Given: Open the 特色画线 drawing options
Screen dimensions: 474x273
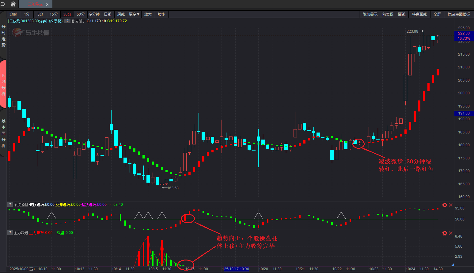Looking at the screenshot, I should (x=419, y=14).
